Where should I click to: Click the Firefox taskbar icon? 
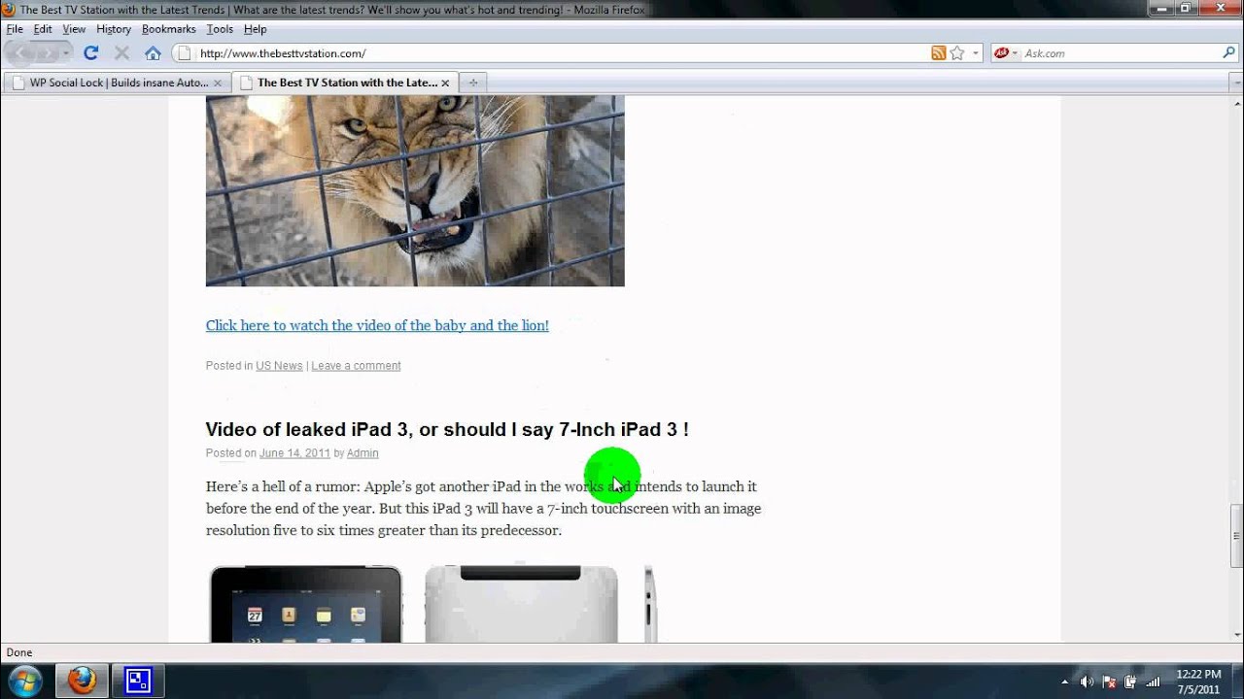coord(82,681)
